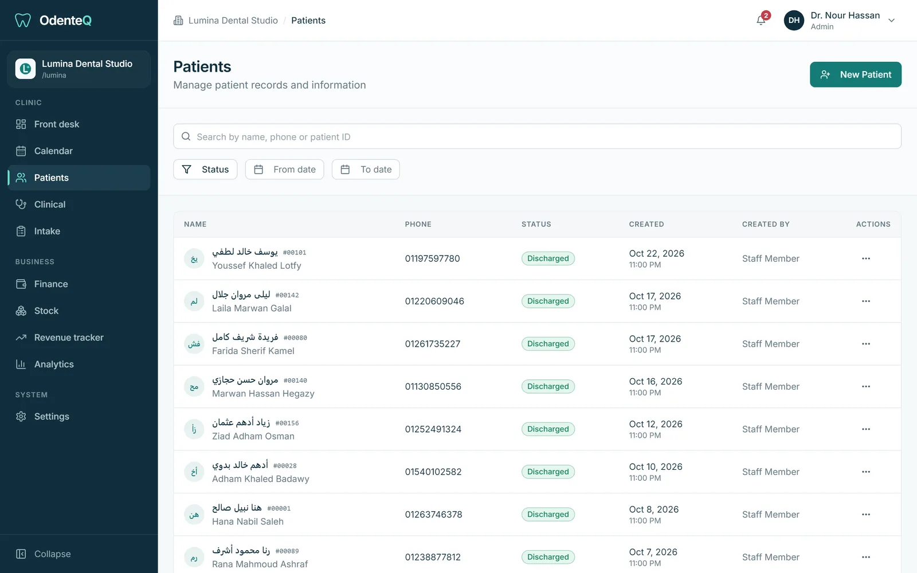Open actions menu for Farida Sherif Kamel
This screenshot has width=917, height=573.
coord(865,344)
